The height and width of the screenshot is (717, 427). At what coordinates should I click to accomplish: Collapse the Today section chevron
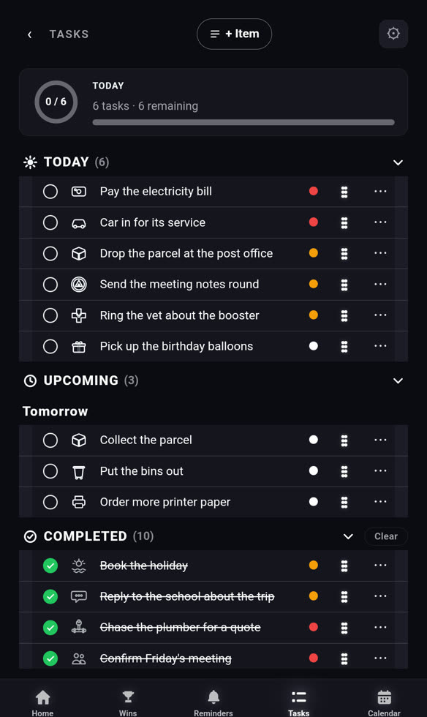(x=398, y=162)
